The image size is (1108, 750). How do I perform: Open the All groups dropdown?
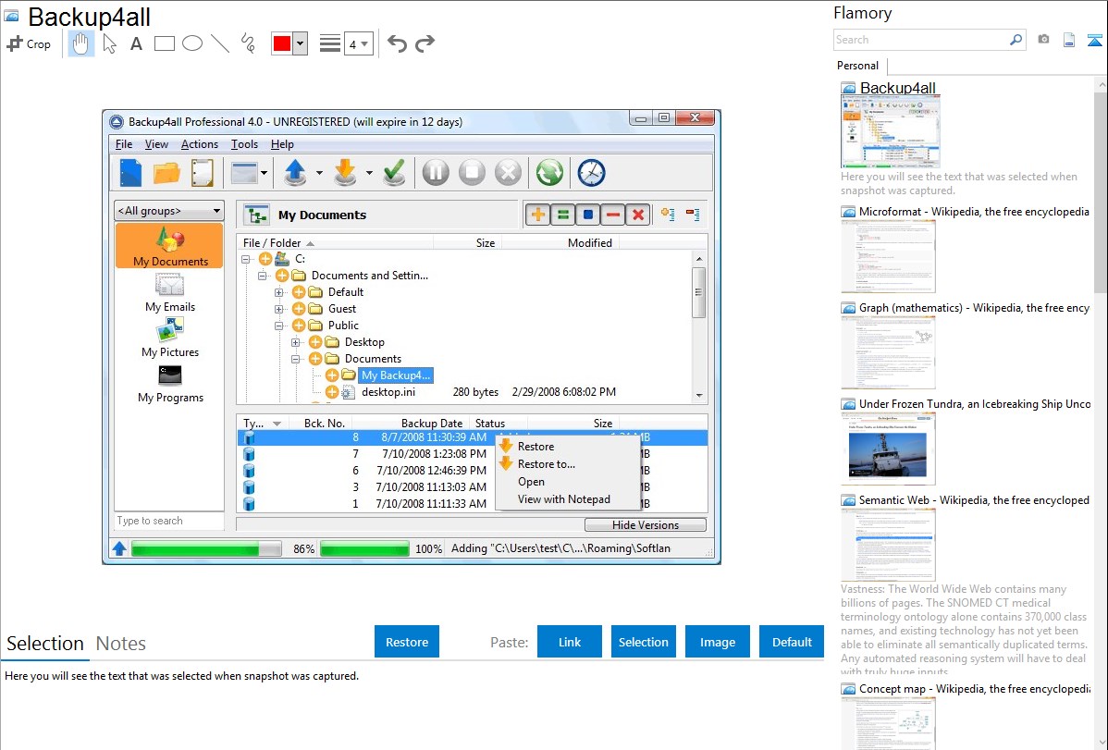169,211
